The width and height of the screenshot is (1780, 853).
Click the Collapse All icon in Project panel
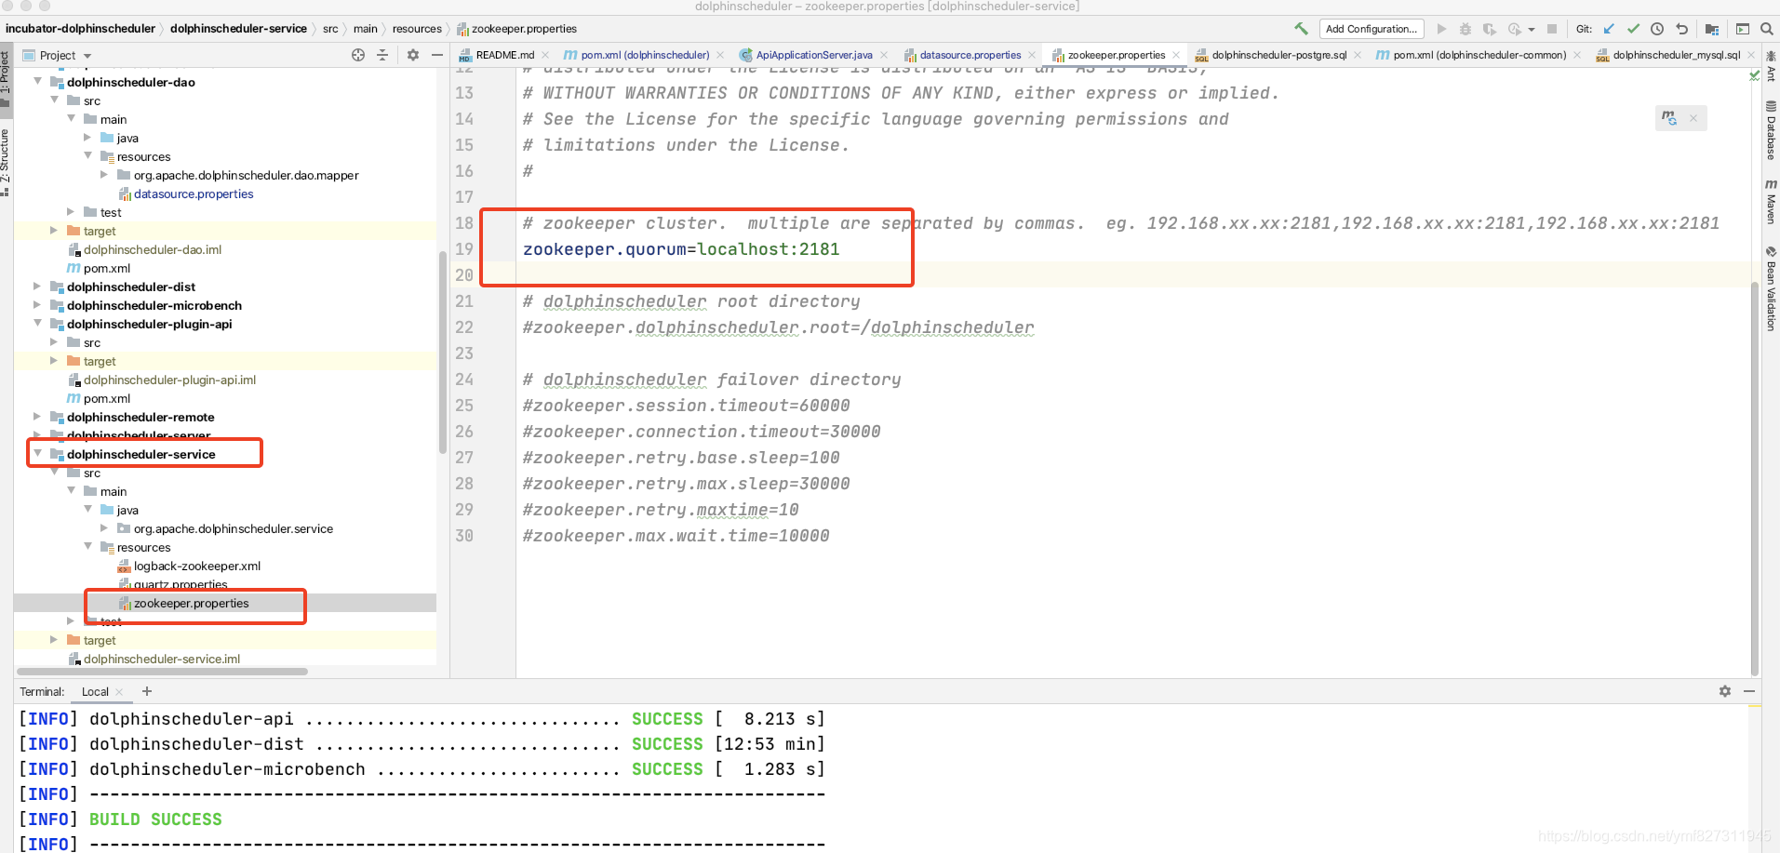[x=382, y=55]
